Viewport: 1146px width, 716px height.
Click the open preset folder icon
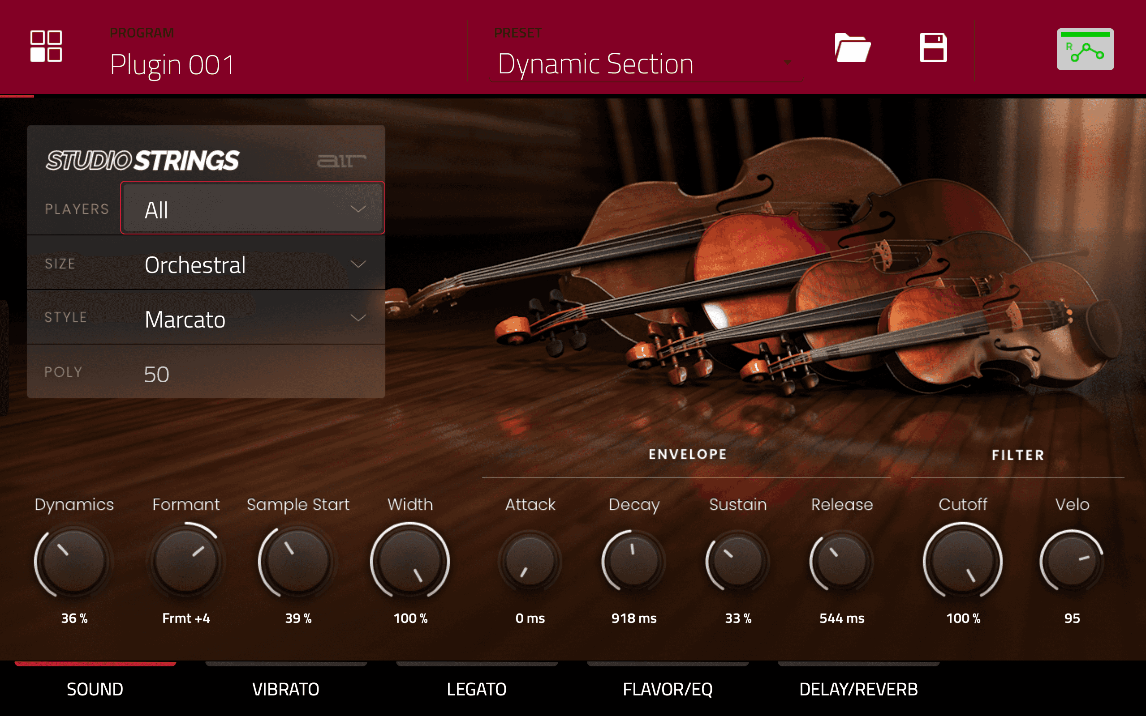pyautogui.click(x=852, y=47)
